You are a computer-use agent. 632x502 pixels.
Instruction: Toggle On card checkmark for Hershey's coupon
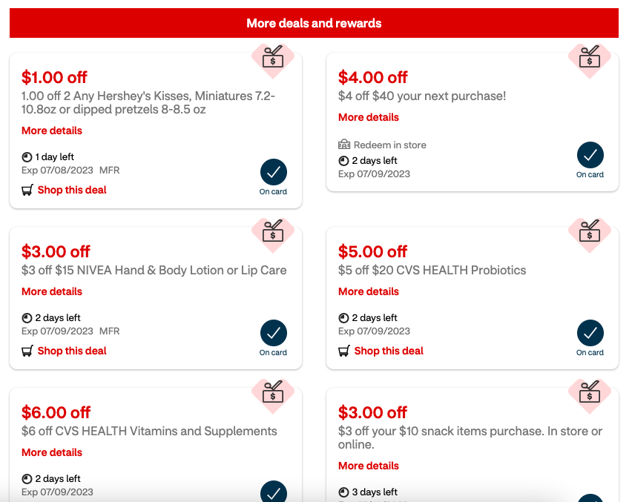(274, 173)
